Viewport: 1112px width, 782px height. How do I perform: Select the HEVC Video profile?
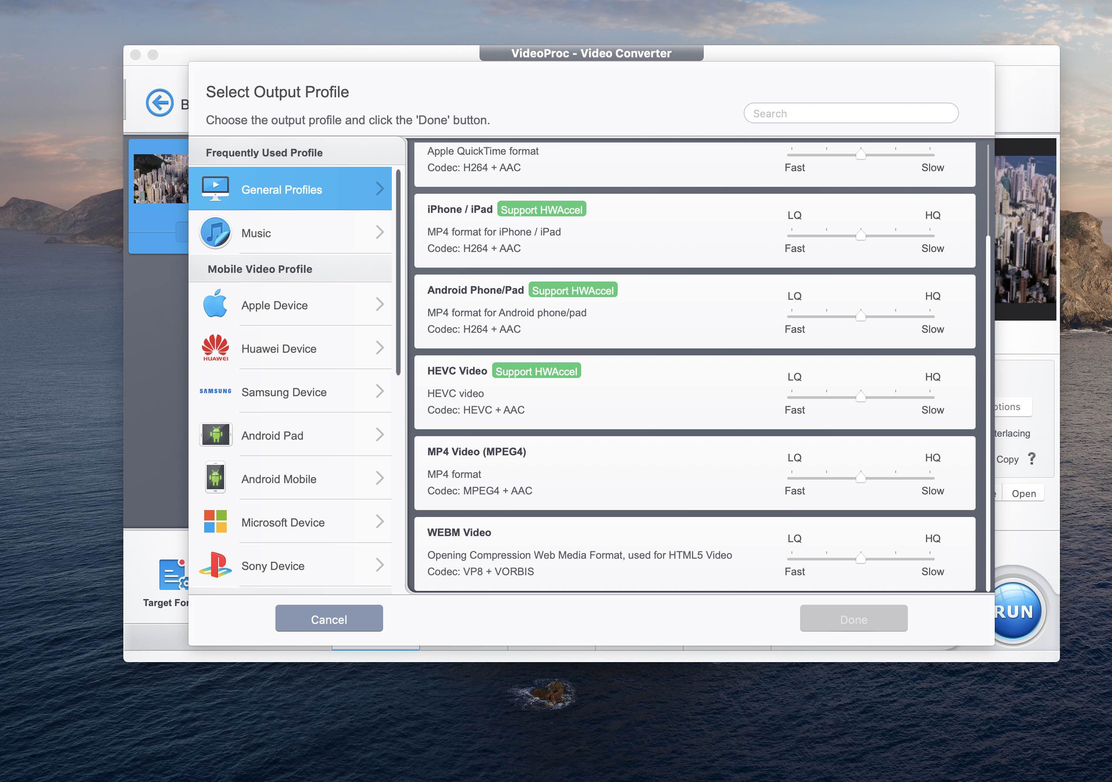point(695,392)
